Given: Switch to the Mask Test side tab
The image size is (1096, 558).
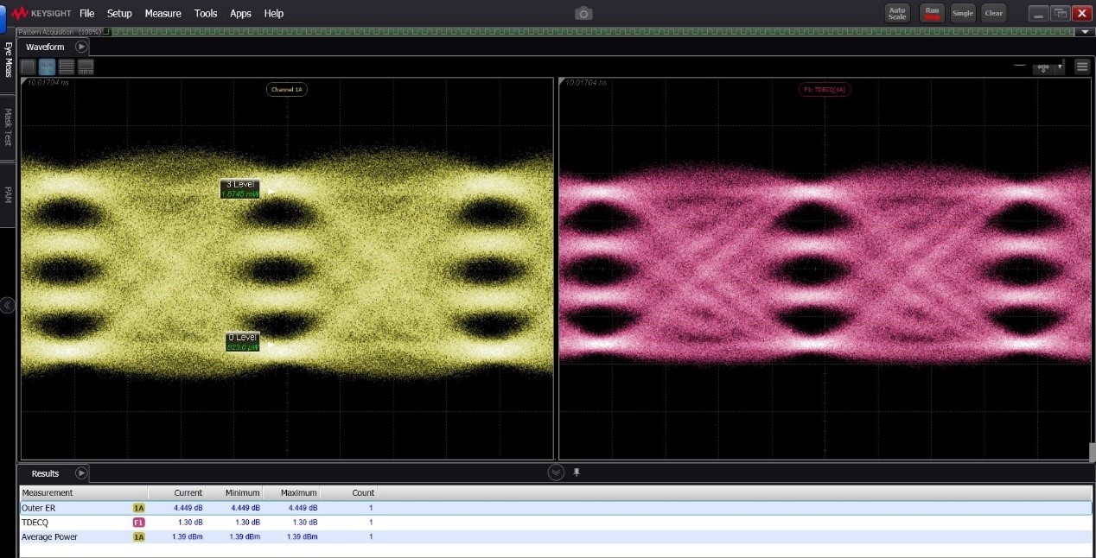Looking at the screenshot, I should click(x=9, y=126).
